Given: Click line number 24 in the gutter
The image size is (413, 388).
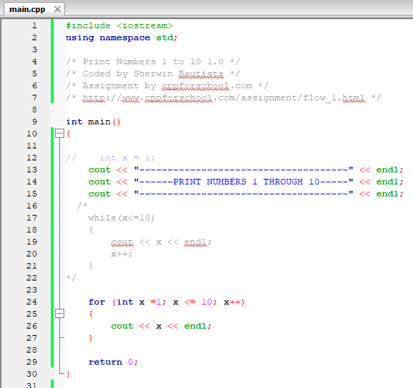Looking at the screenshot, I should point(32,302).
